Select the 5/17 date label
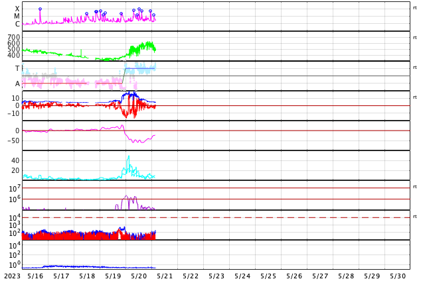 [61, 276]
